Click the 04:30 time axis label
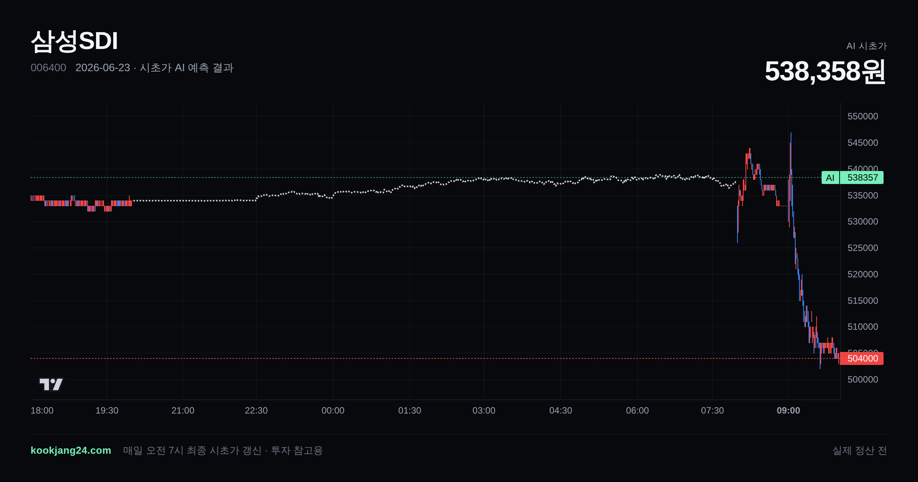The image size is (918, 482). click(x=561, y=410)
